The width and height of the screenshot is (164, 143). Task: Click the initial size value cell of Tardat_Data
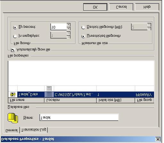click(116, 94)
